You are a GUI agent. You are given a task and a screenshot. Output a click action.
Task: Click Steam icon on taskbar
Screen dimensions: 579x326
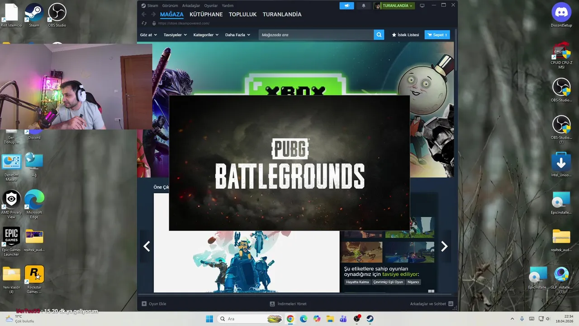370,319
